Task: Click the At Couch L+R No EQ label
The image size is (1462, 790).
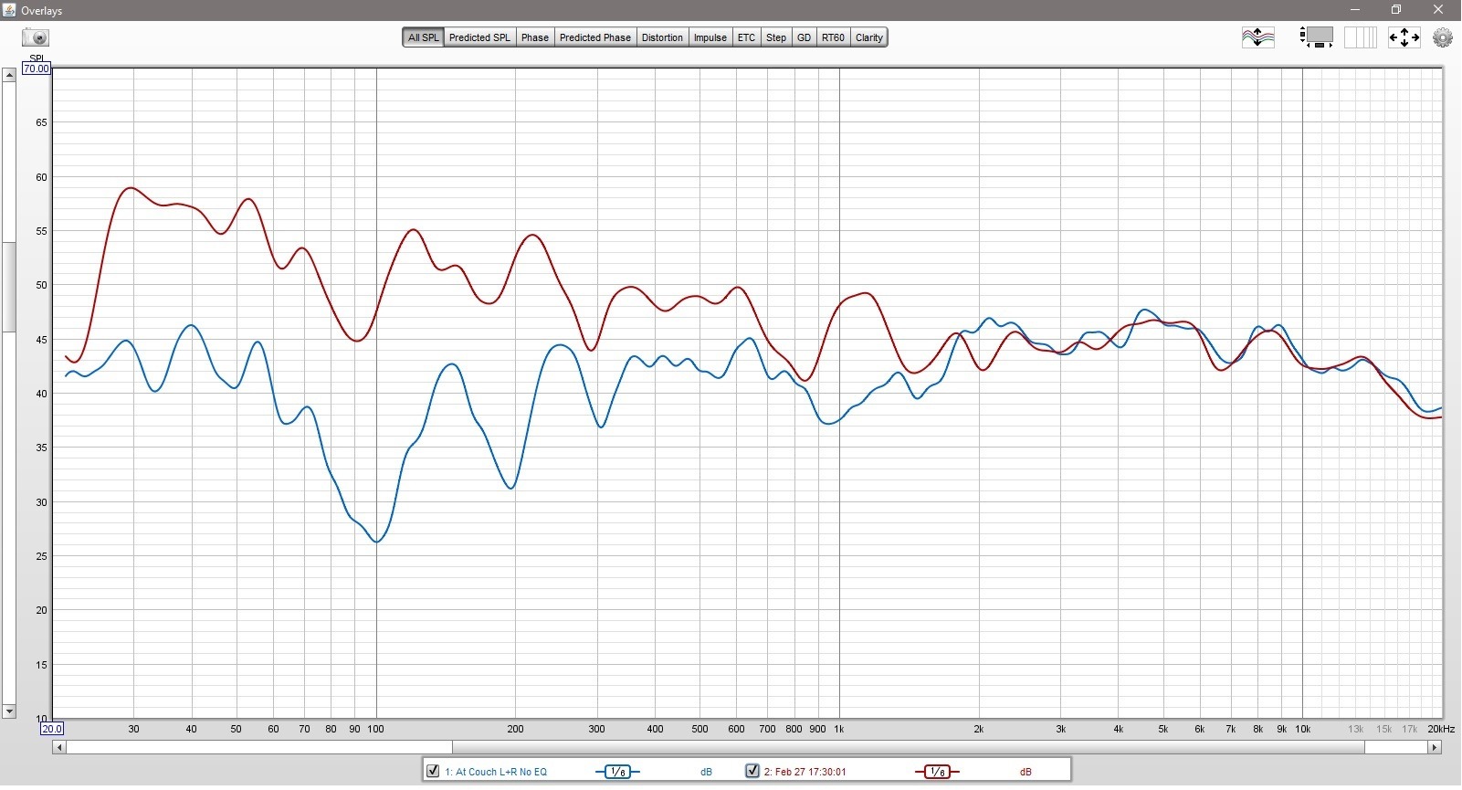Action: [x=496, y=772]
